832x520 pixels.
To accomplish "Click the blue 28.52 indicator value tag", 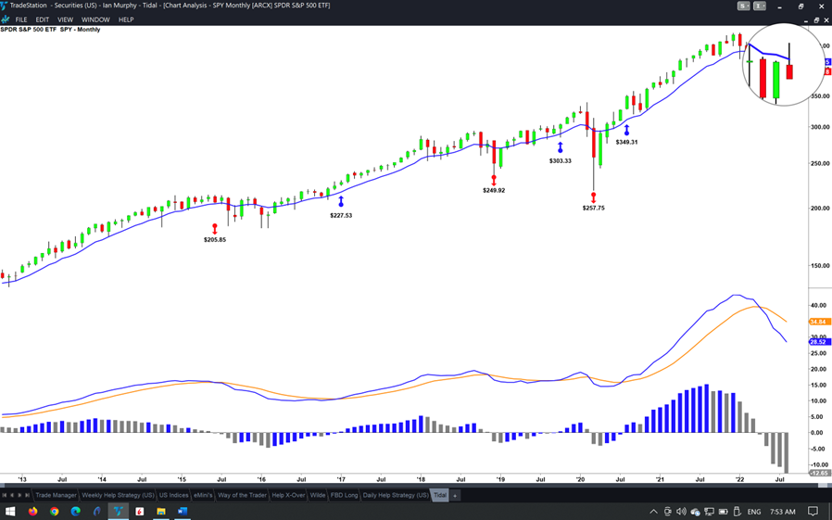I will [818, 342].
